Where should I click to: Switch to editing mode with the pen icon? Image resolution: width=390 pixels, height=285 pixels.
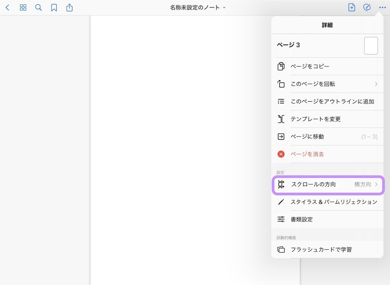point(367,7)
